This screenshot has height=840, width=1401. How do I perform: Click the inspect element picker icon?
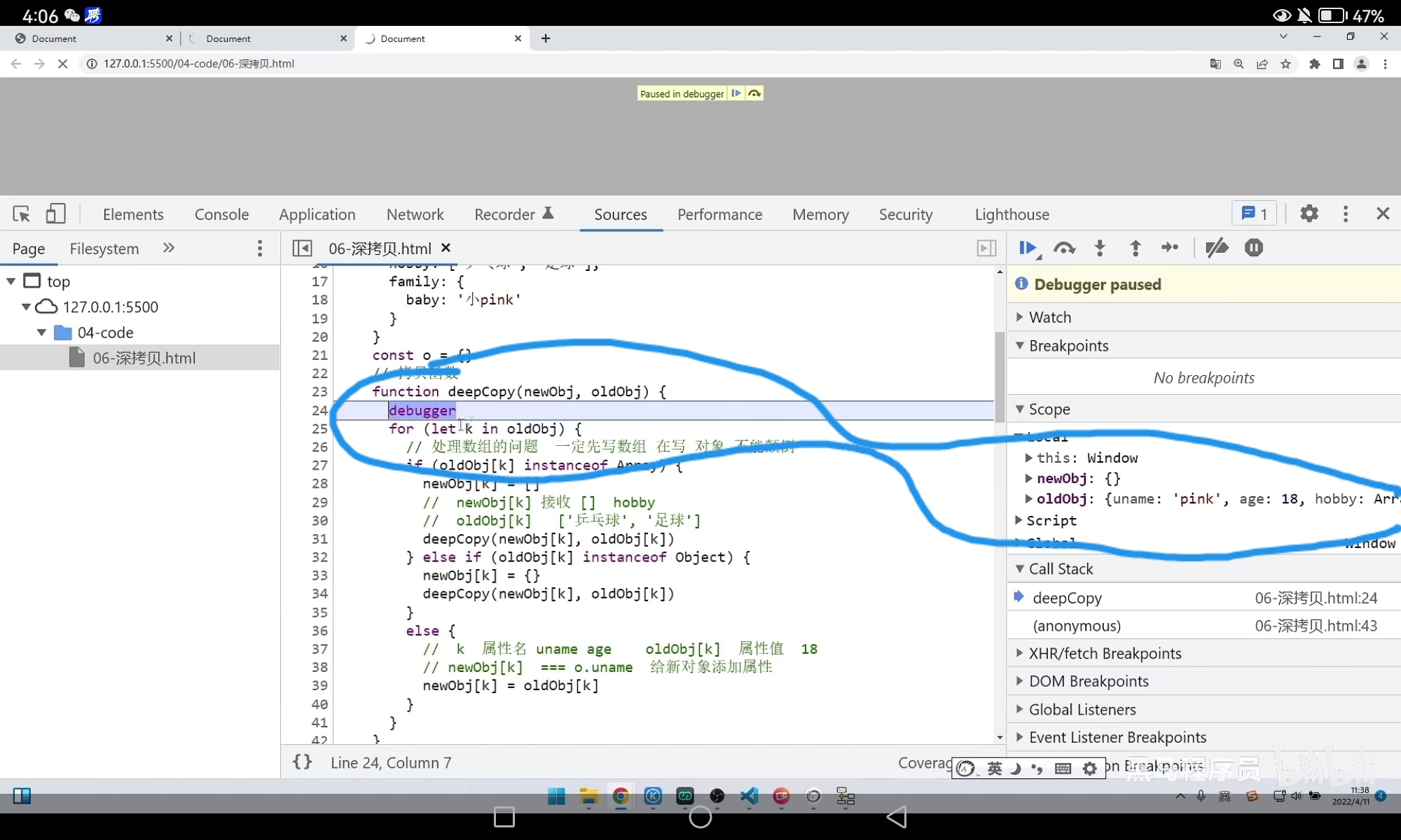(x=21, y=213)
